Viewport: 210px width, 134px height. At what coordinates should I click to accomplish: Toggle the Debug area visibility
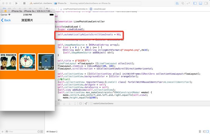[200, 3]
